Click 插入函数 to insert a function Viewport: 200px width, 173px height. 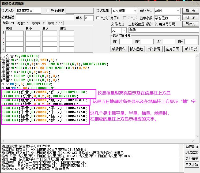(x=136, y=49)
